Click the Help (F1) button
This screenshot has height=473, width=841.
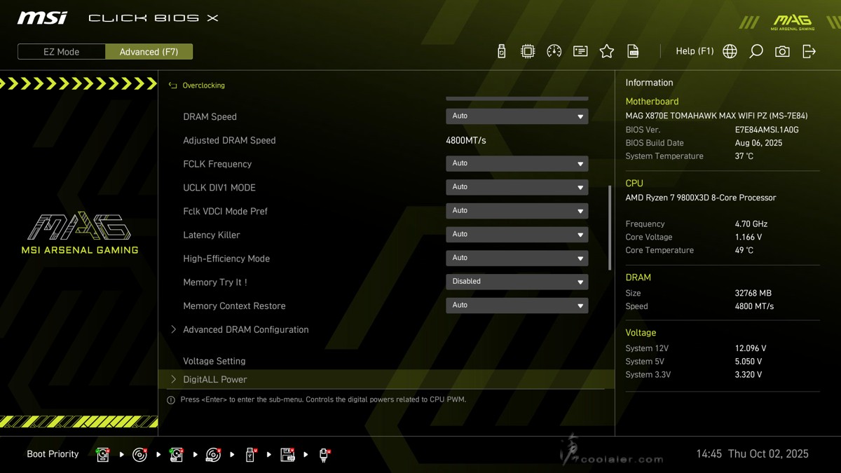coord(694,51)
